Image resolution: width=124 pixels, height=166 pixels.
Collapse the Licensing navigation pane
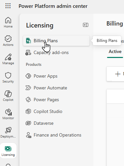coord(86,25)
